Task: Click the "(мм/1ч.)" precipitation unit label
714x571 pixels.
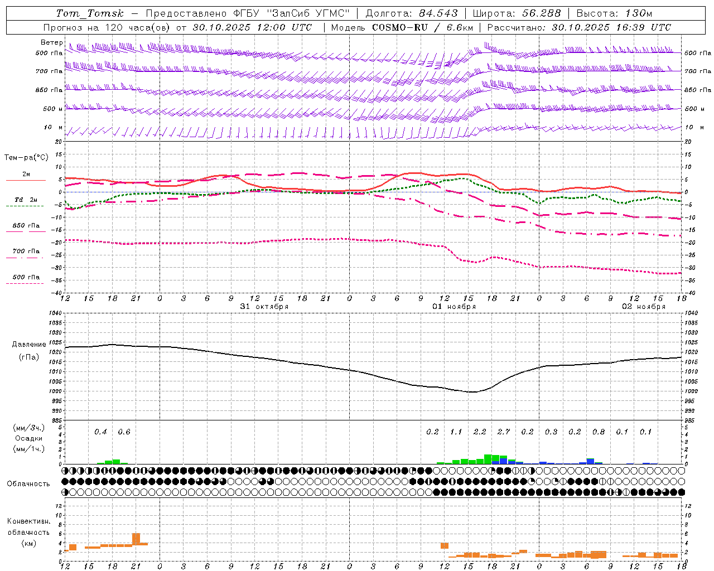Action: [x=29, y=449]
